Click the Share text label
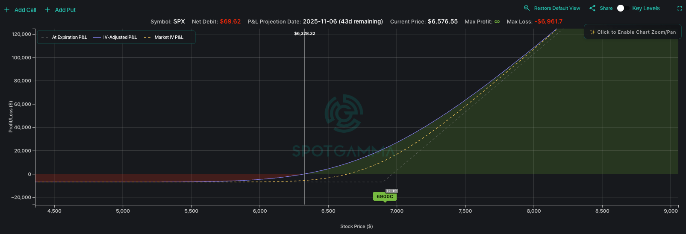Screen dimensions: 686x234 pos(606,8)
